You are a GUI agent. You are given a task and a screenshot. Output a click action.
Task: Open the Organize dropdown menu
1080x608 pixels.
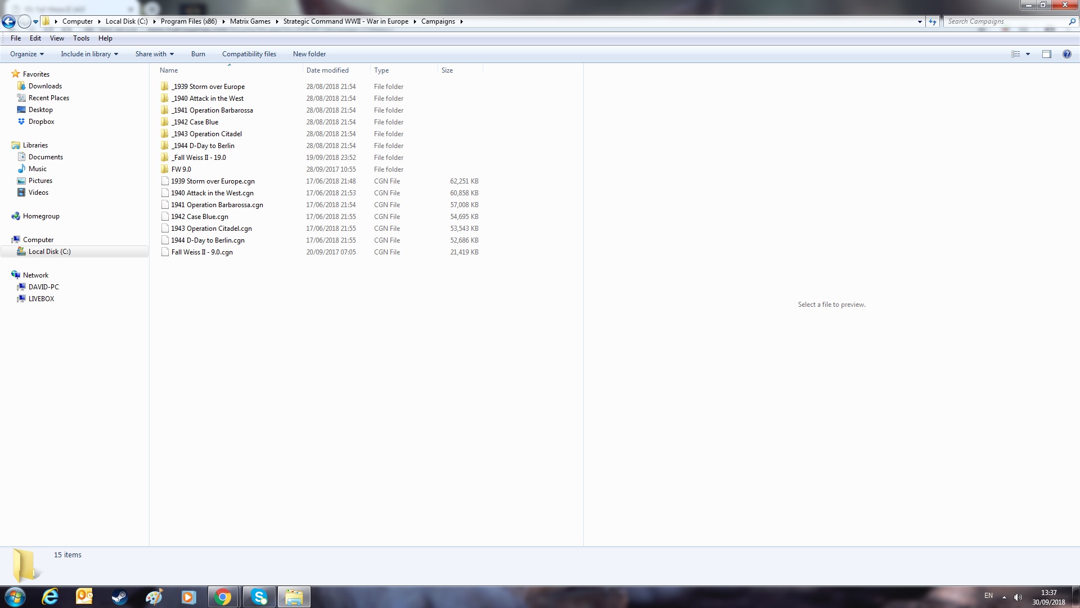click(x=26, y=54)
